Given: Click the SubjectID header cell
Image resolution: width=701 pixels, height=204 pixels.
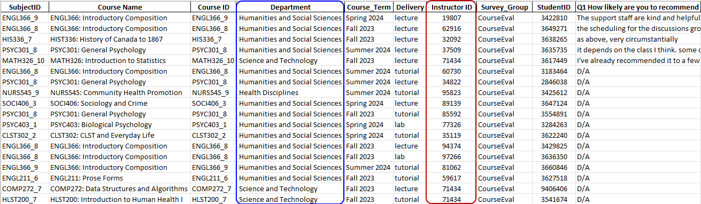Looking at the screenshot, I should coord(25,7).
